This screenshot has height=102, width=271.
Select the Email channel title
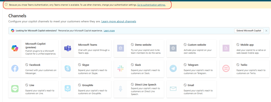point(191,85)
